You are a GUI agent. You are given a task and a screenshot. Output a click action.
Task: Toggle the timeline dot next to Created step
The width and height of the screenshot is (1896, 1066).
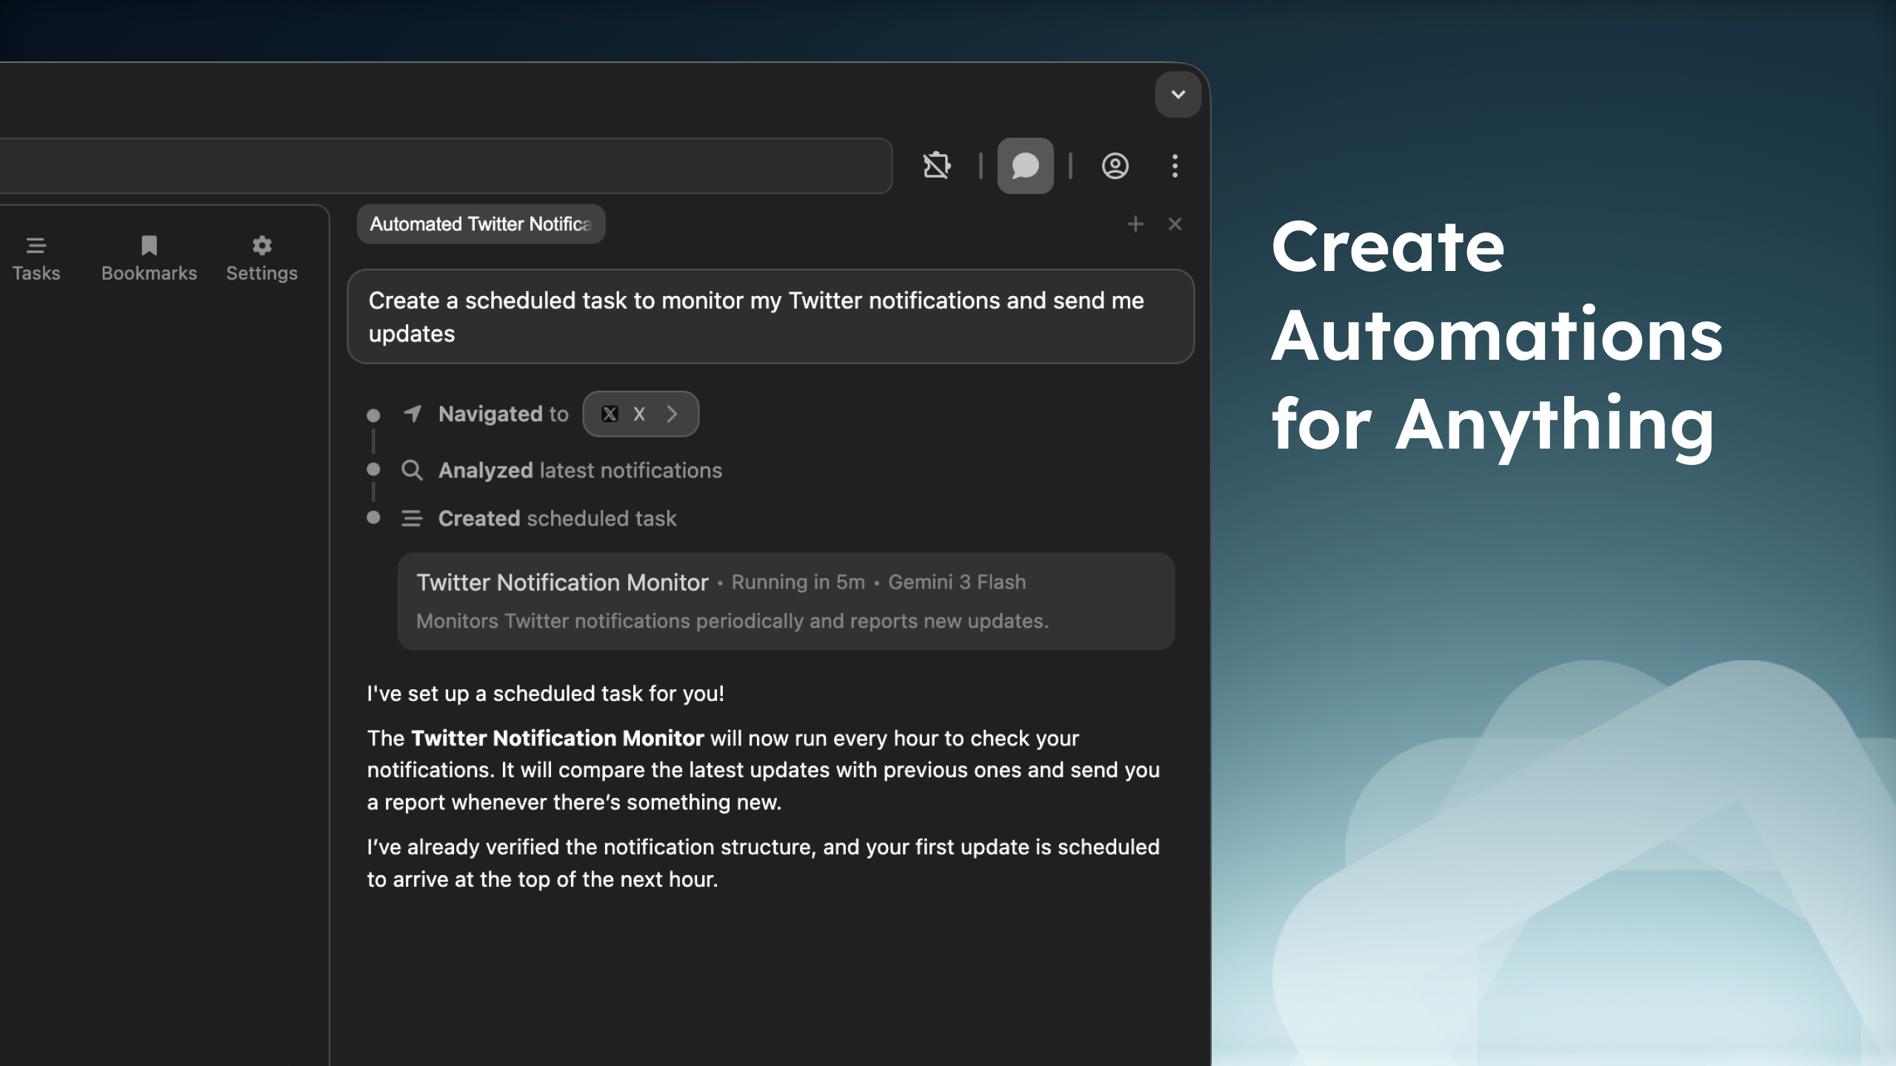pyautogui.click(x=374, y=518)
